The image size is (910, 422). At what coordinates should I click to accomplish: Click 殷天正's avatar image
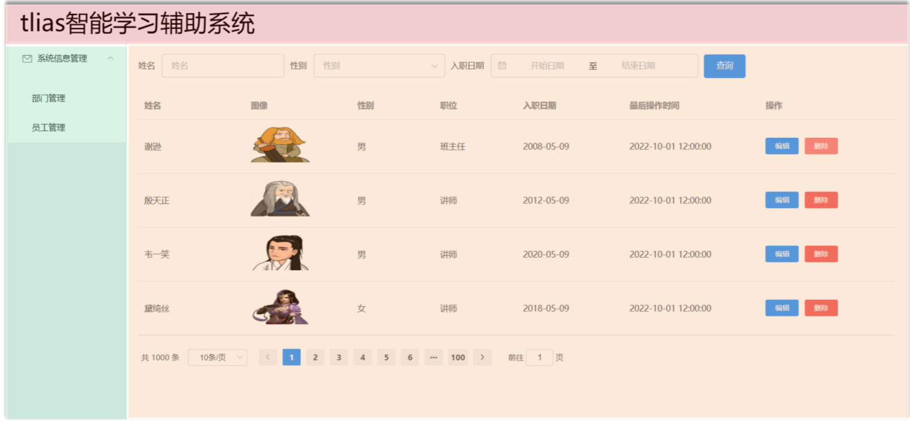click(280, 200)
